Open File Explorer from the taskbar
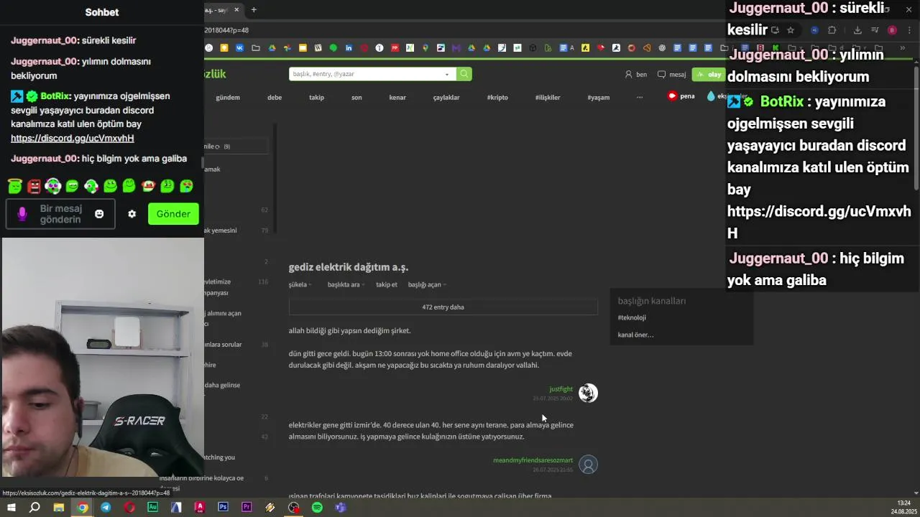Screen dimensions: 920x517 (x=59, y=508)
